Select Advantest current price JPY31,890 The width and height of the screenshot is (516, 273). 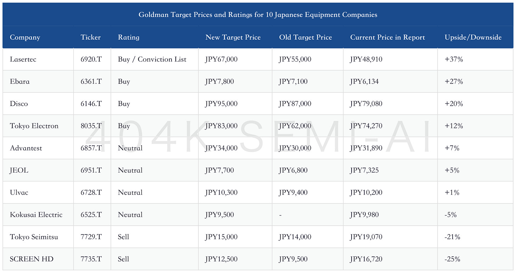[x=366, y=148]
